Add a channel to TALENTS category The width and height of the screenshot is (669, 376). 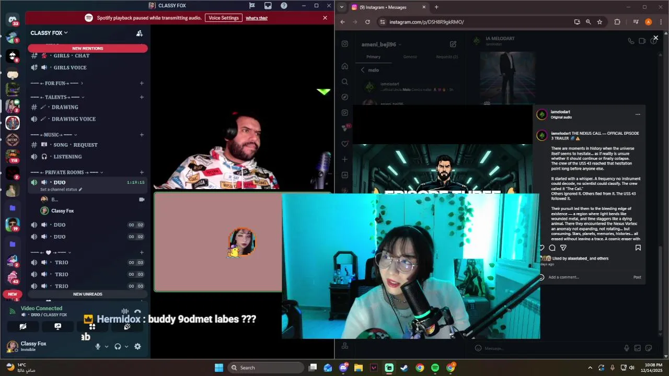click(x=142, y=97)
